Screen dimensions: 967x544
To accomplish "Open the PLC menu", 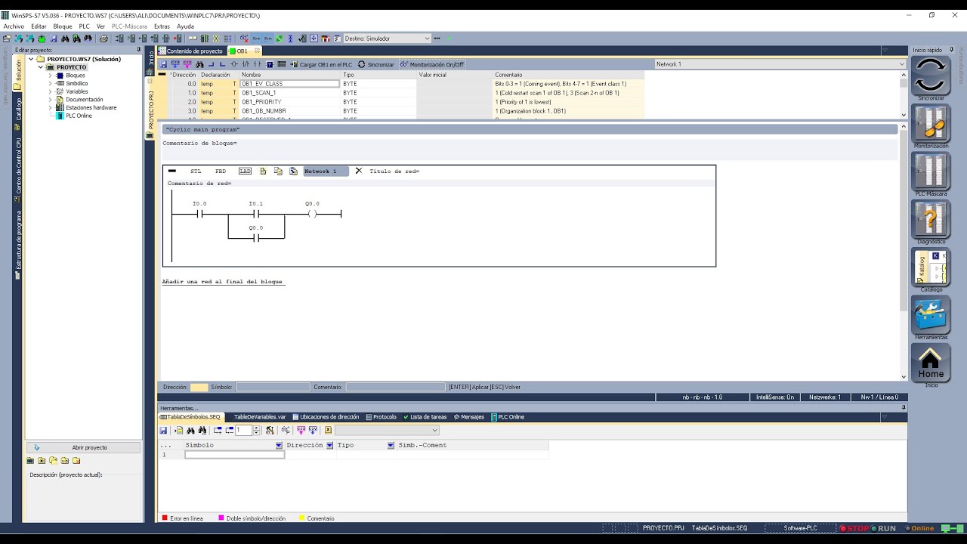I will tap(85, 26).
